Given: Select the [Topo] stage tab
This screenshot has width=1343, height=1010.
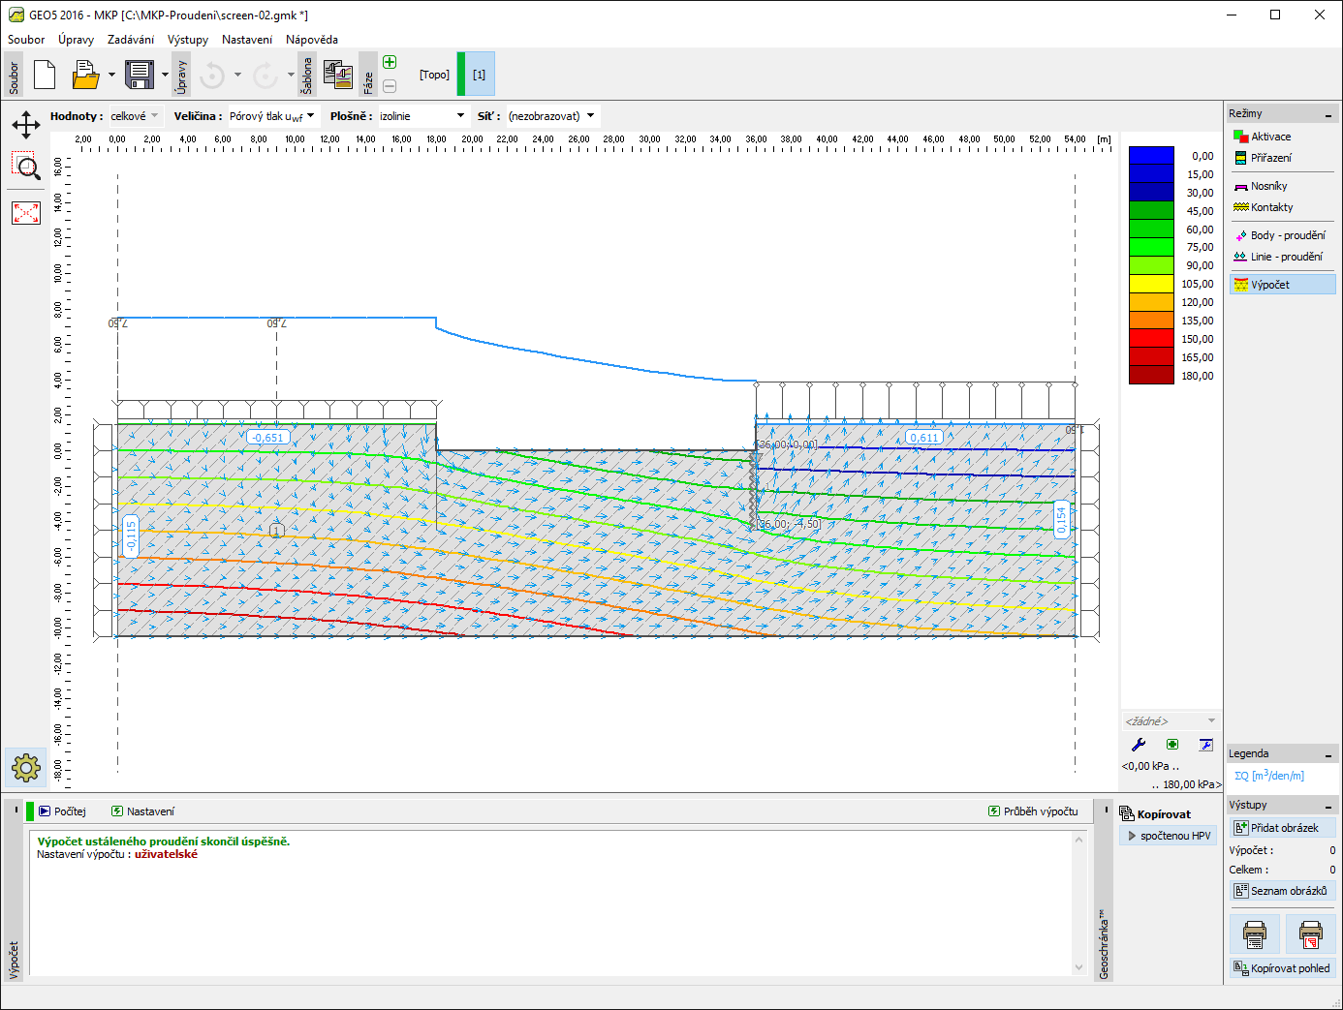Looking at the screenshot, I should pyautogui.click(x=434, y=75).
